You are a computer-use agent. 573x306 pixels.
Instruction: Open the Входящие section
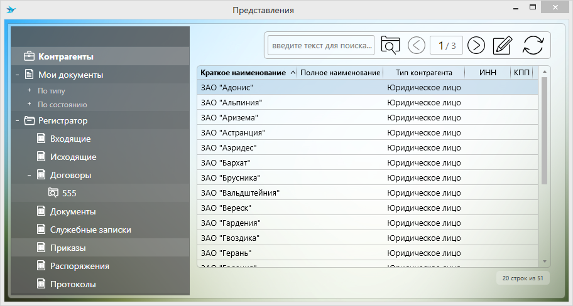70,139
